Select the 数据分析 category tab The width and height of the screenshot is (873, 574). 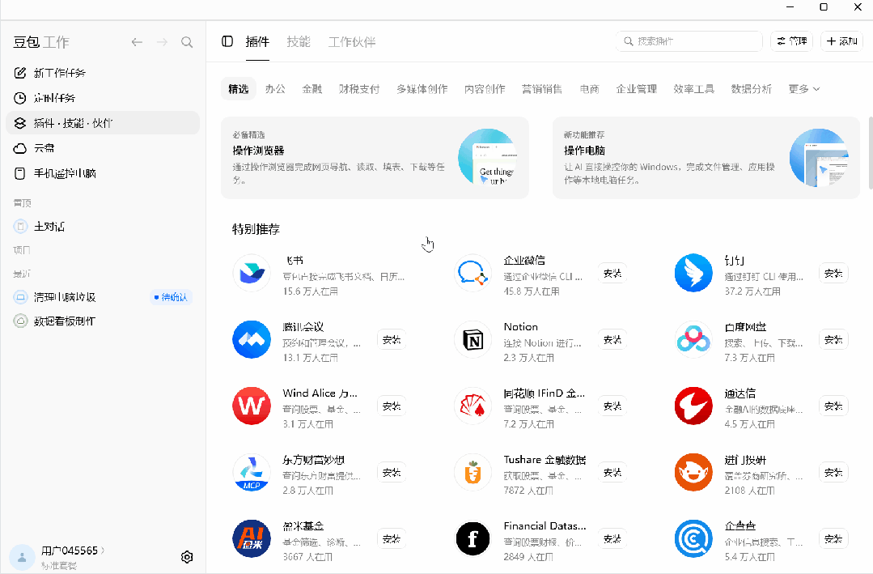click(x=751, y=89)
